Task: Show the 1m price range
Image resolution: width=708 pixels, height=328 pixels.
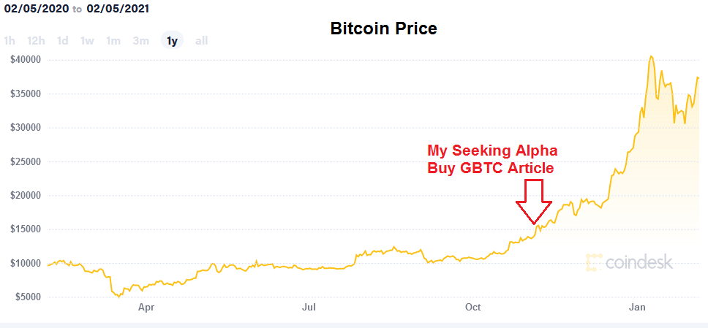Action: 113,41
